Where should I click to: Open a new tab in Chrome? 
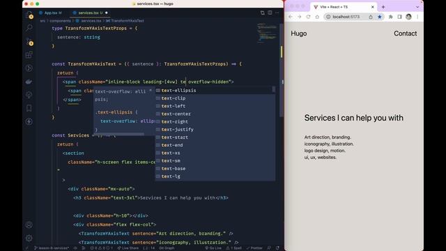click(x=383, y=7)
